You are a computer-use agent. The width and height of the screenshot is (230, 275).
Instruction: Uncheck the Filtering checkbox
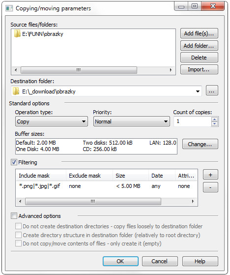pos(14,162)
